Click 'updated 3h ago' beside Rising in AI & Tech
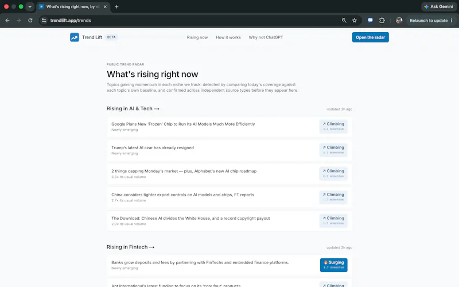Image resolution: width=459 pixels, height=287 pixels. coord(339,109)
